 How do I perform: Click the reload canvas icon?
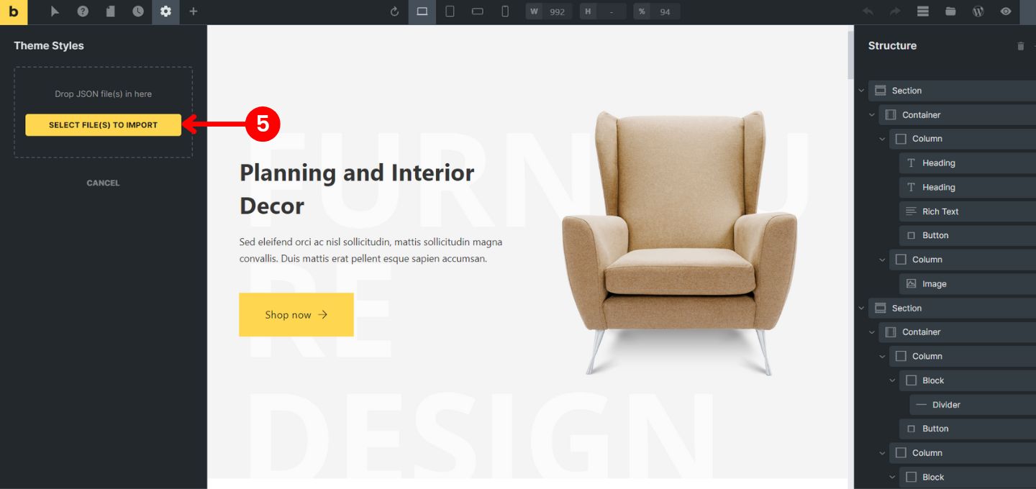pyautogui.click(x=394, y=12)
